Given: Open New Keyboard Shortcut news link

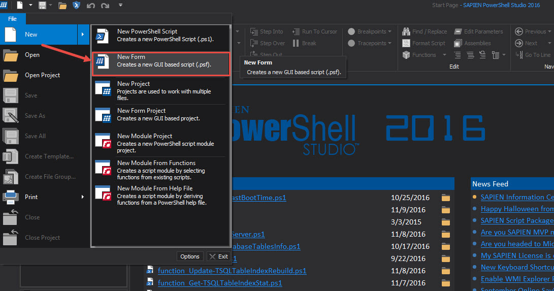Looking at the screenshot, I should coord(517,267).
